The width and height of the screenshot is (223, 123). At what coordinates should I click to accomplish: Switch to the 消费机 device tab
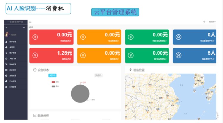pyautogui.click(x=98, y=76)
